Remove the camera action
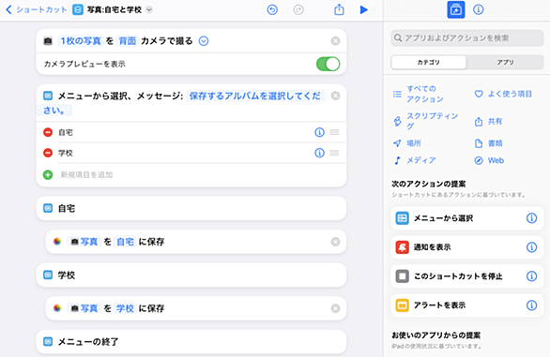This screenshot has height=357, width=550. click(x=335, y=41)
